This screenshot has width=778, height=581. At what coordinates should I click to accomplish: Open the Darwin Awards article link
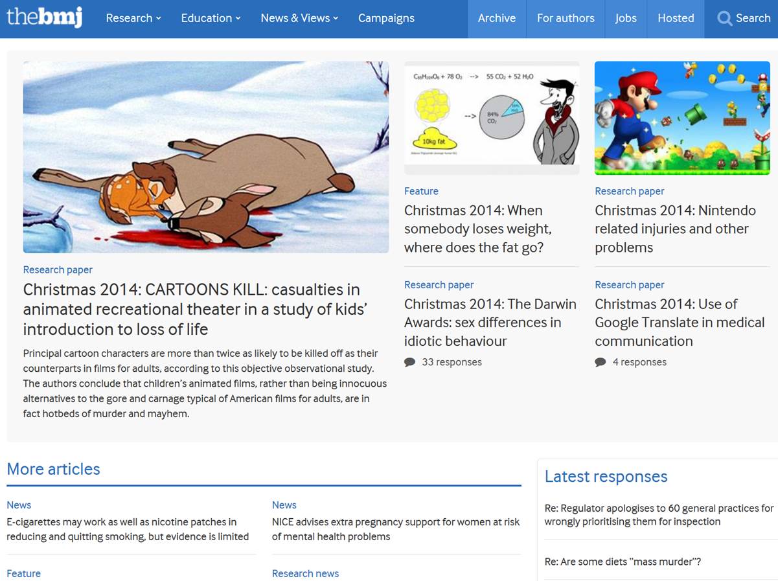(x=490, y=323)
